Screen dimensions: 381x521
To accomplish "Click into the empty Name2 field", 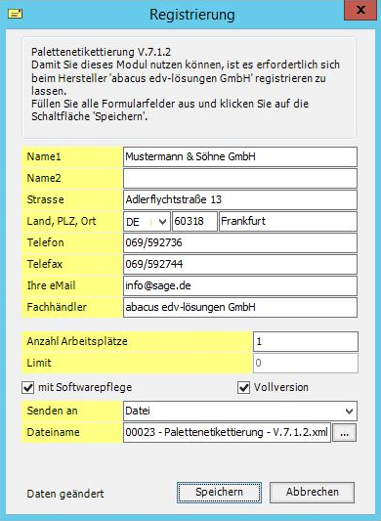I will coord(240,179).
